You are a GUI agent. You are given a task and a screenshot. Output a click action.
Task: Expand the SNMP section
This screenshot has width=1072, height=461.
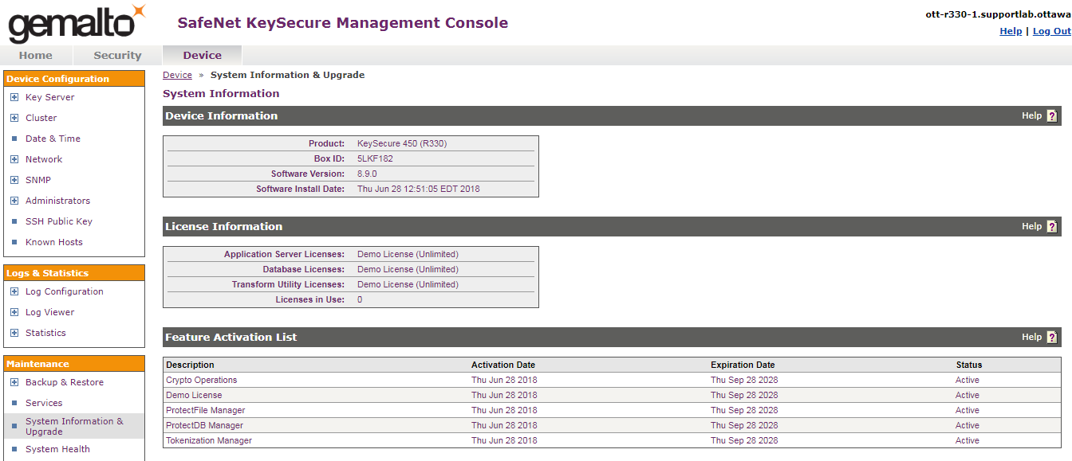tap(14, 180)
